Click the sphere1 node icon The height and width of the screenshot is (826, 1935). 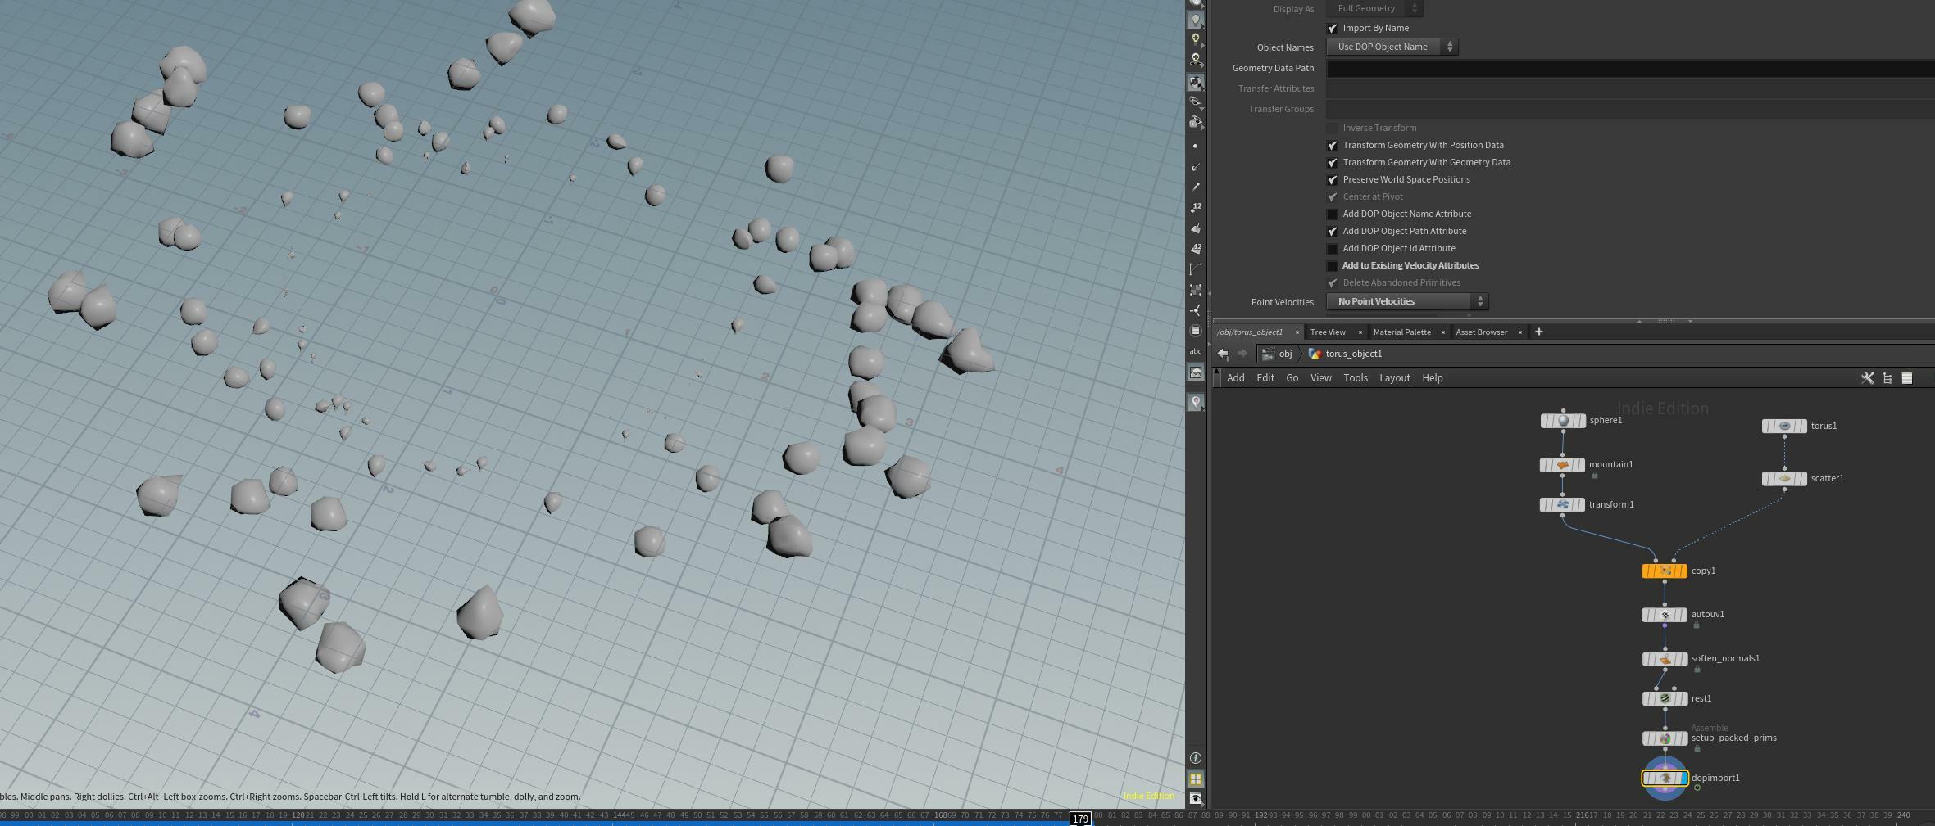tap(1563, 421)
